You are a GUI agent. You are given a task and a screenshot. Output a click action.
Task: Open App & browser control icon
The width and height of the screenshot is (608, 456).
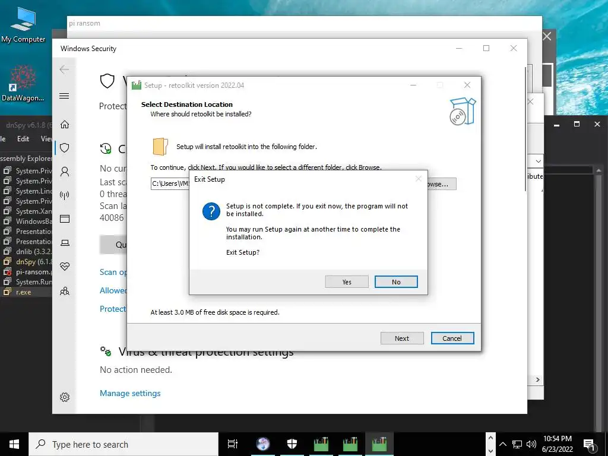[65, 218]
